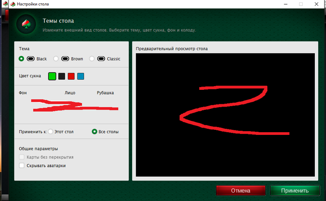Click the Black theme table shape icon

click(x=31, y=59)
